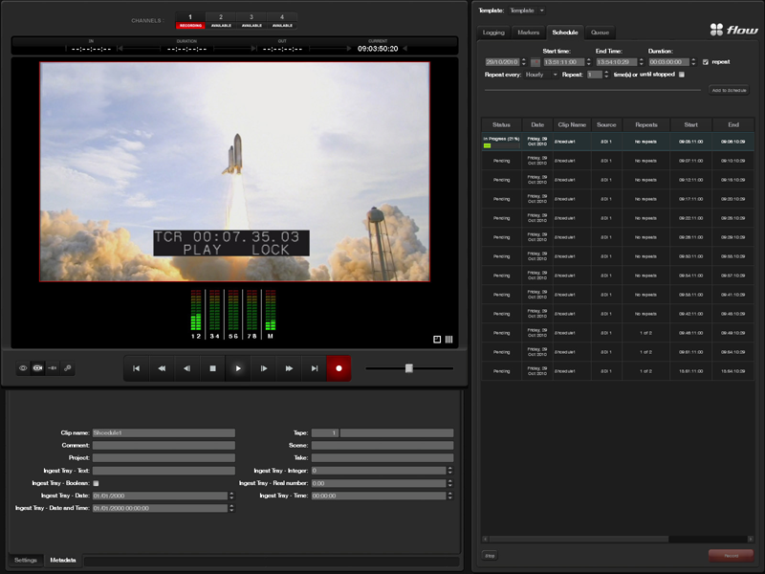Click the Rewind double-arrow button
The image size is (765, 574).
coord(162,368)
